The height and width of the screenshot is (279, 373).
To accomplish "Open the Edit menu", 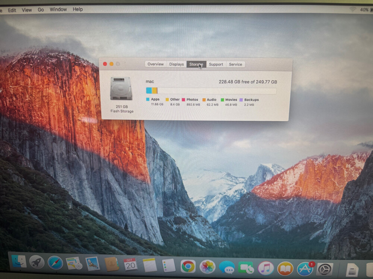I will (12, 10).
